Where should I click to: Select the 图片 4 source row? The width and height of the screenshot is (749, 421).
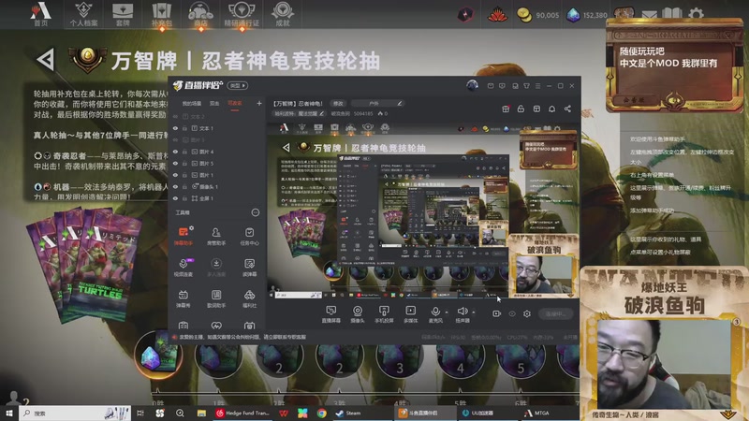[x=216, y=152]
